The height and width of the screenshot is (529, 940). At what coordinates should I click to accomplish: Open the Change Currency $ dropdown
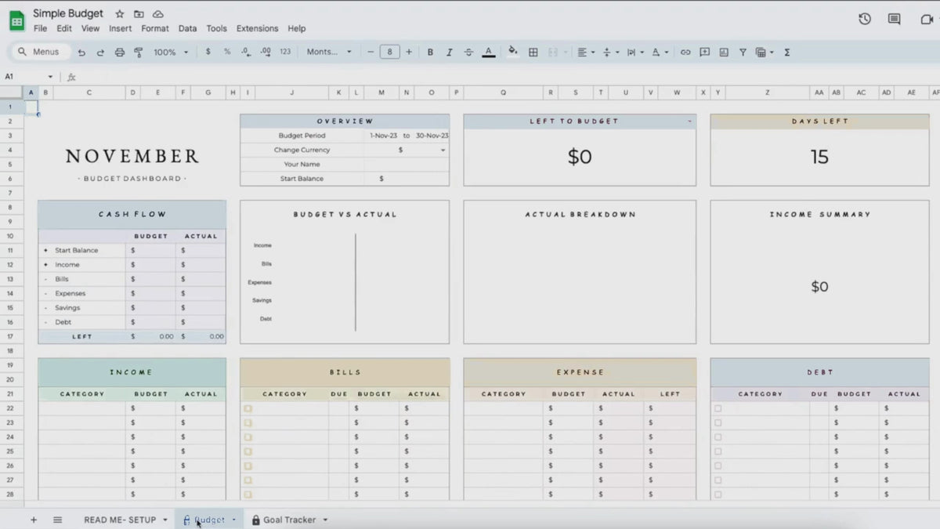[x=443, y=150]
